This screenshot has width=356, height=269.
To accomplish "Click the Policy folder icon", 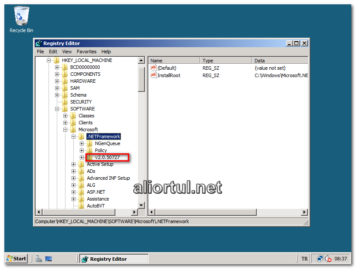I will click(89, 150).
